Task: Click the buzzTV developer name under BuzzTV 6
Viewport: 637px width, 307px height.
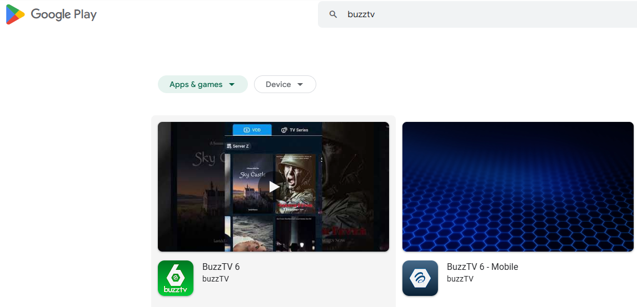Action: pyautogui.click(x=215, y=279)
